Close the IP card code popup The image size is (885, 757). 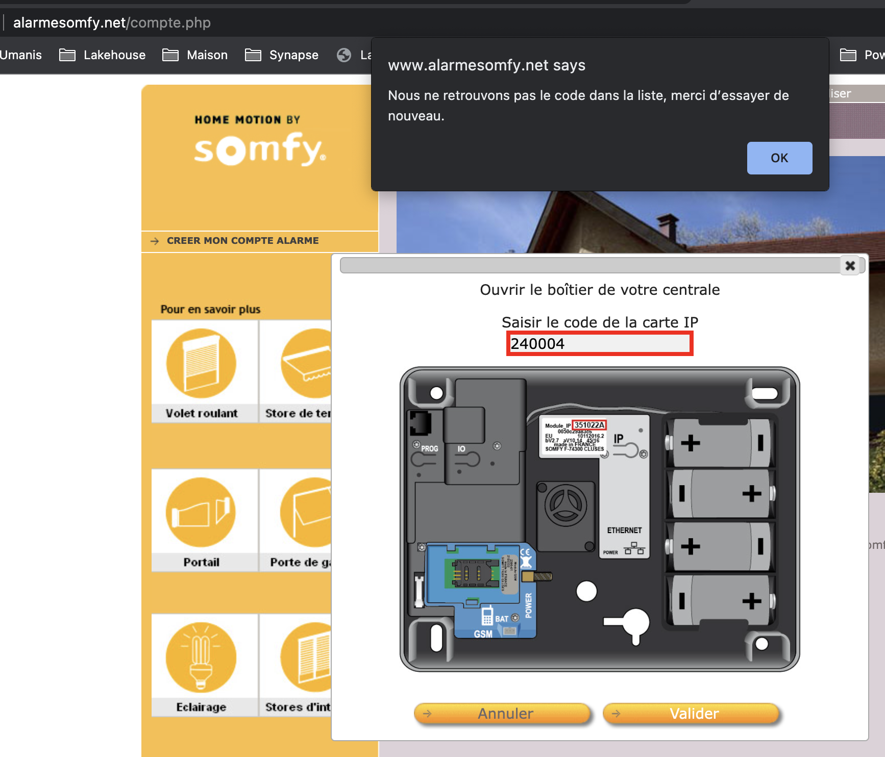point(850,266)
